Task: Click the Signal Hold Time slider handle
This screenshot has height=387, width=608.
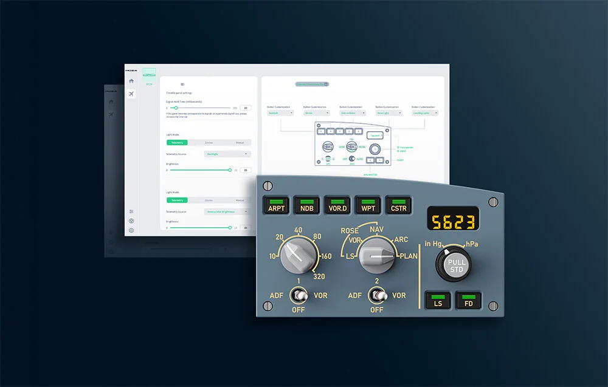Action: click(x=176, y=108)
